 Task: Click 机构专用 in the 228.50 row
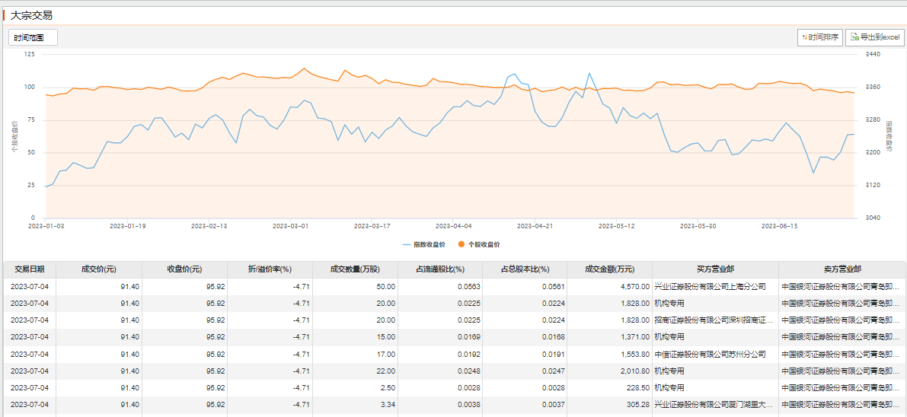pos(669,387)
